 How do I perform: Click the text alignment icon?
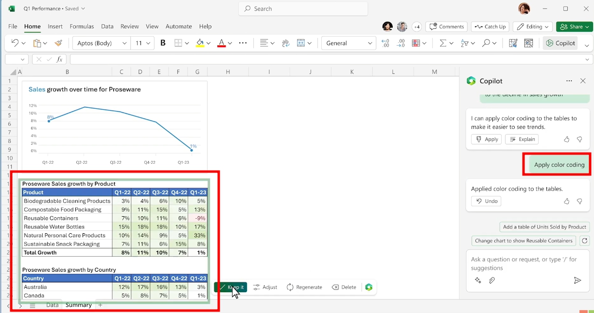coord(264,43)
